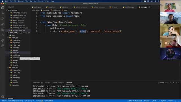Viewport: 181px width, 102px height.
Task: Click LF line ending in status bar
Action: tap(159, 101)
